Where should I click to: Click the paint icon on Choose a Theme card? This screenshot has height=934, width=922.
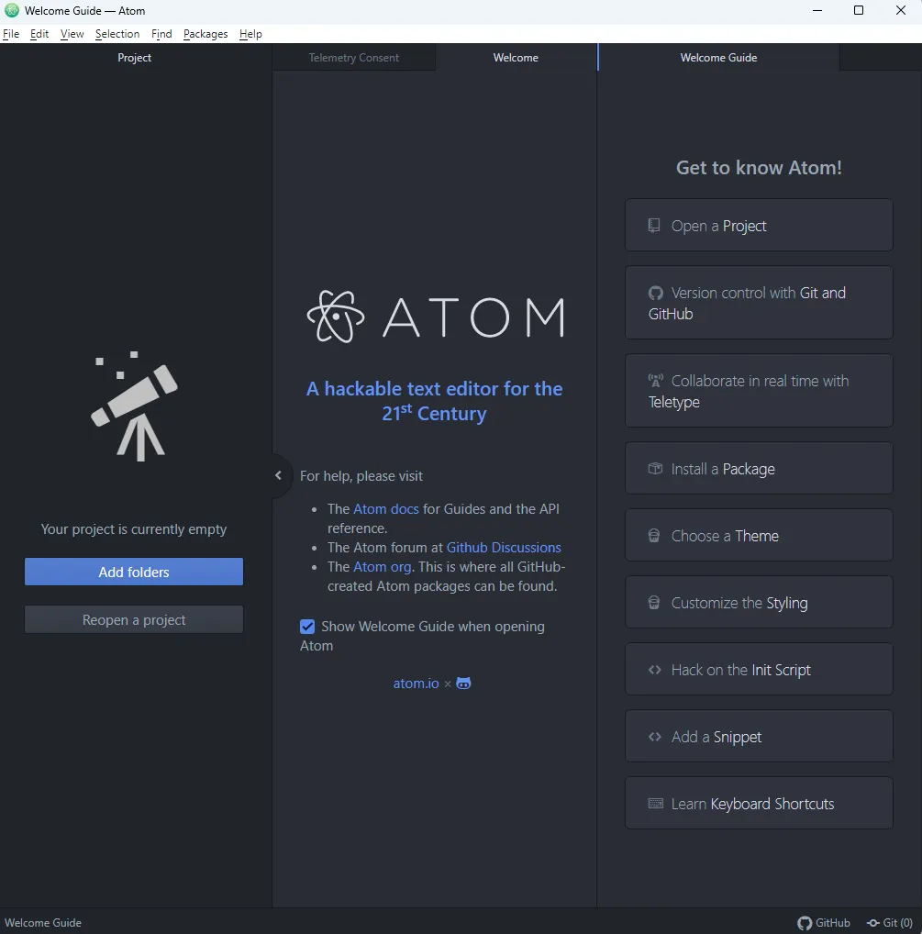[x=655, y=535]
